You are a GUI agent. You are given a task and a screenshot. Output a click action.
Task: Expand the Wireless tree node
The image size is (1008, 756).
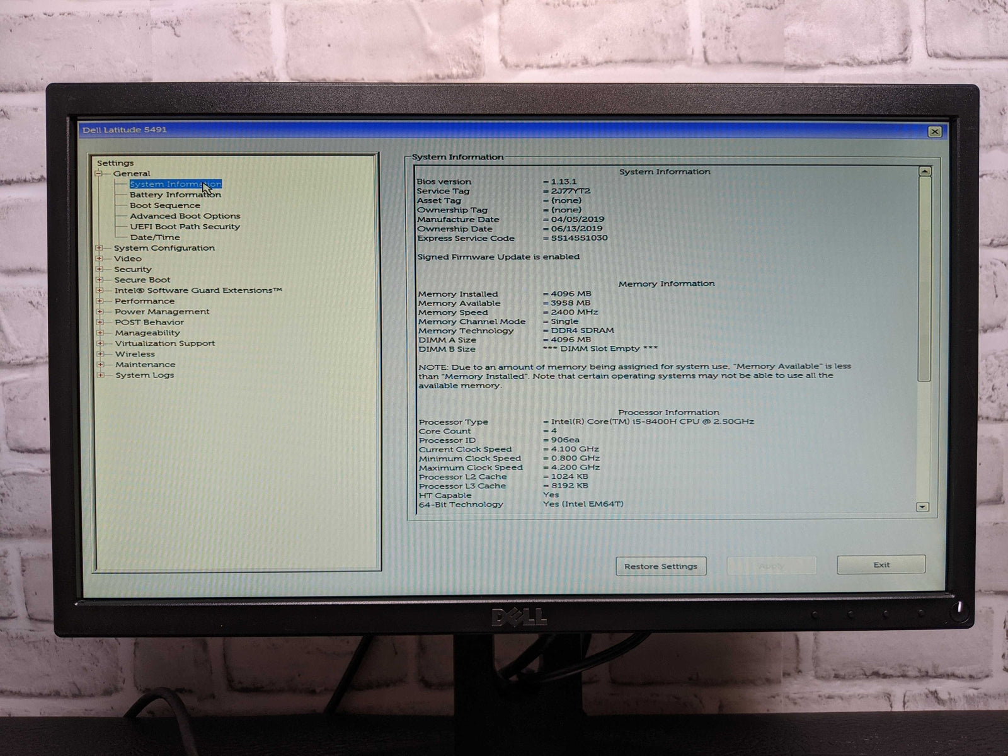click(x=100, y=354)
